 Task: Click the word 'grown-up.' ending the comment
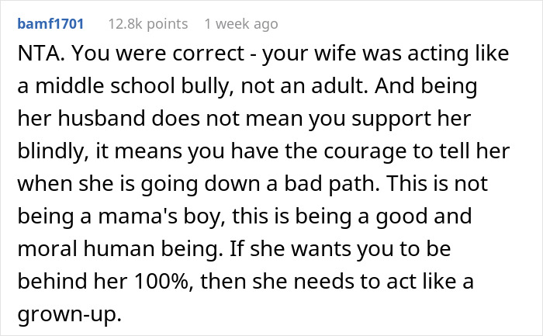click(70, 315)
